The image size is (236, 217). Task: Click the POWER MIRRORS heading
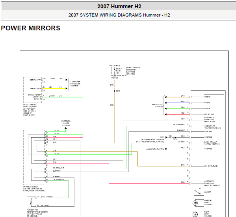click(x=31, y=28)
